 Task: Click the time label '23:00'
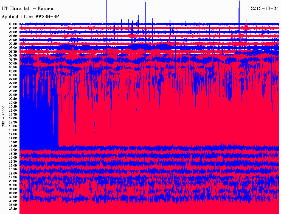13,205
